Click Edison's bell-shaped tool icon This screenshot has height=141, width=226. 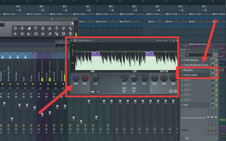(x=43, y=28)
